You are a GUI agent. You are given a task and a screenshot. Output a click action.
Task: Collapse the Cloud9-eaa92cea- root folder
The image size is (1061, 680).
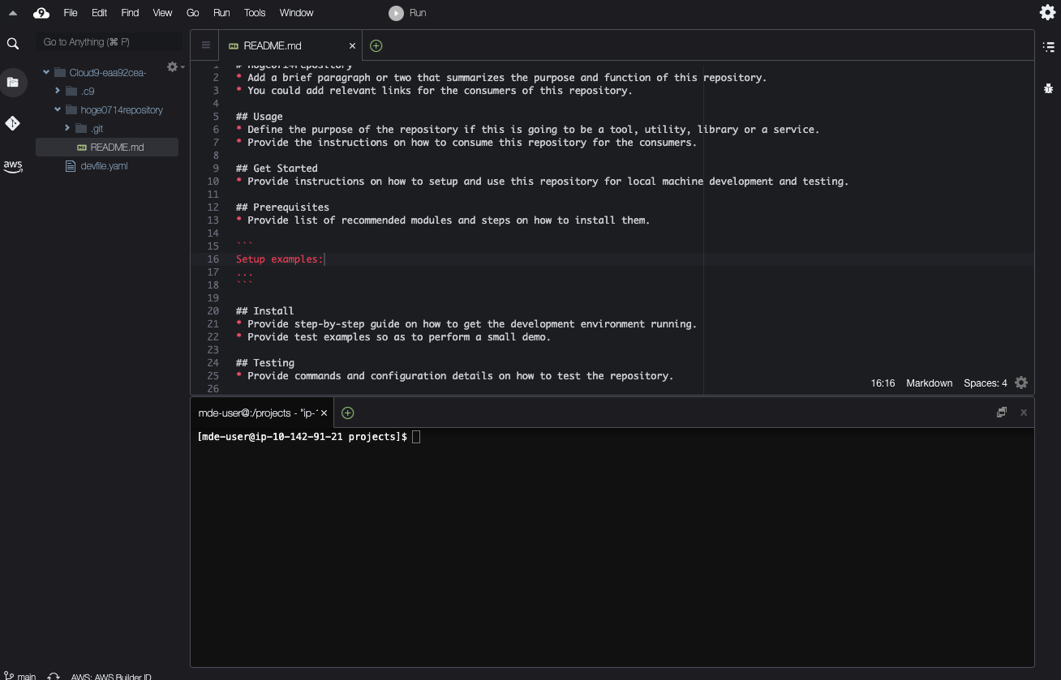[46, 73]
